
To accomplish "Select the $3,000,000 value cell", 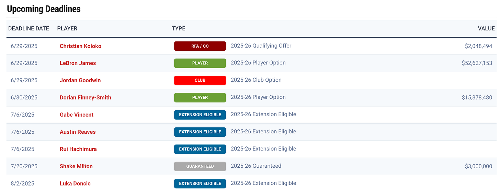I will (x=478, y=166).
